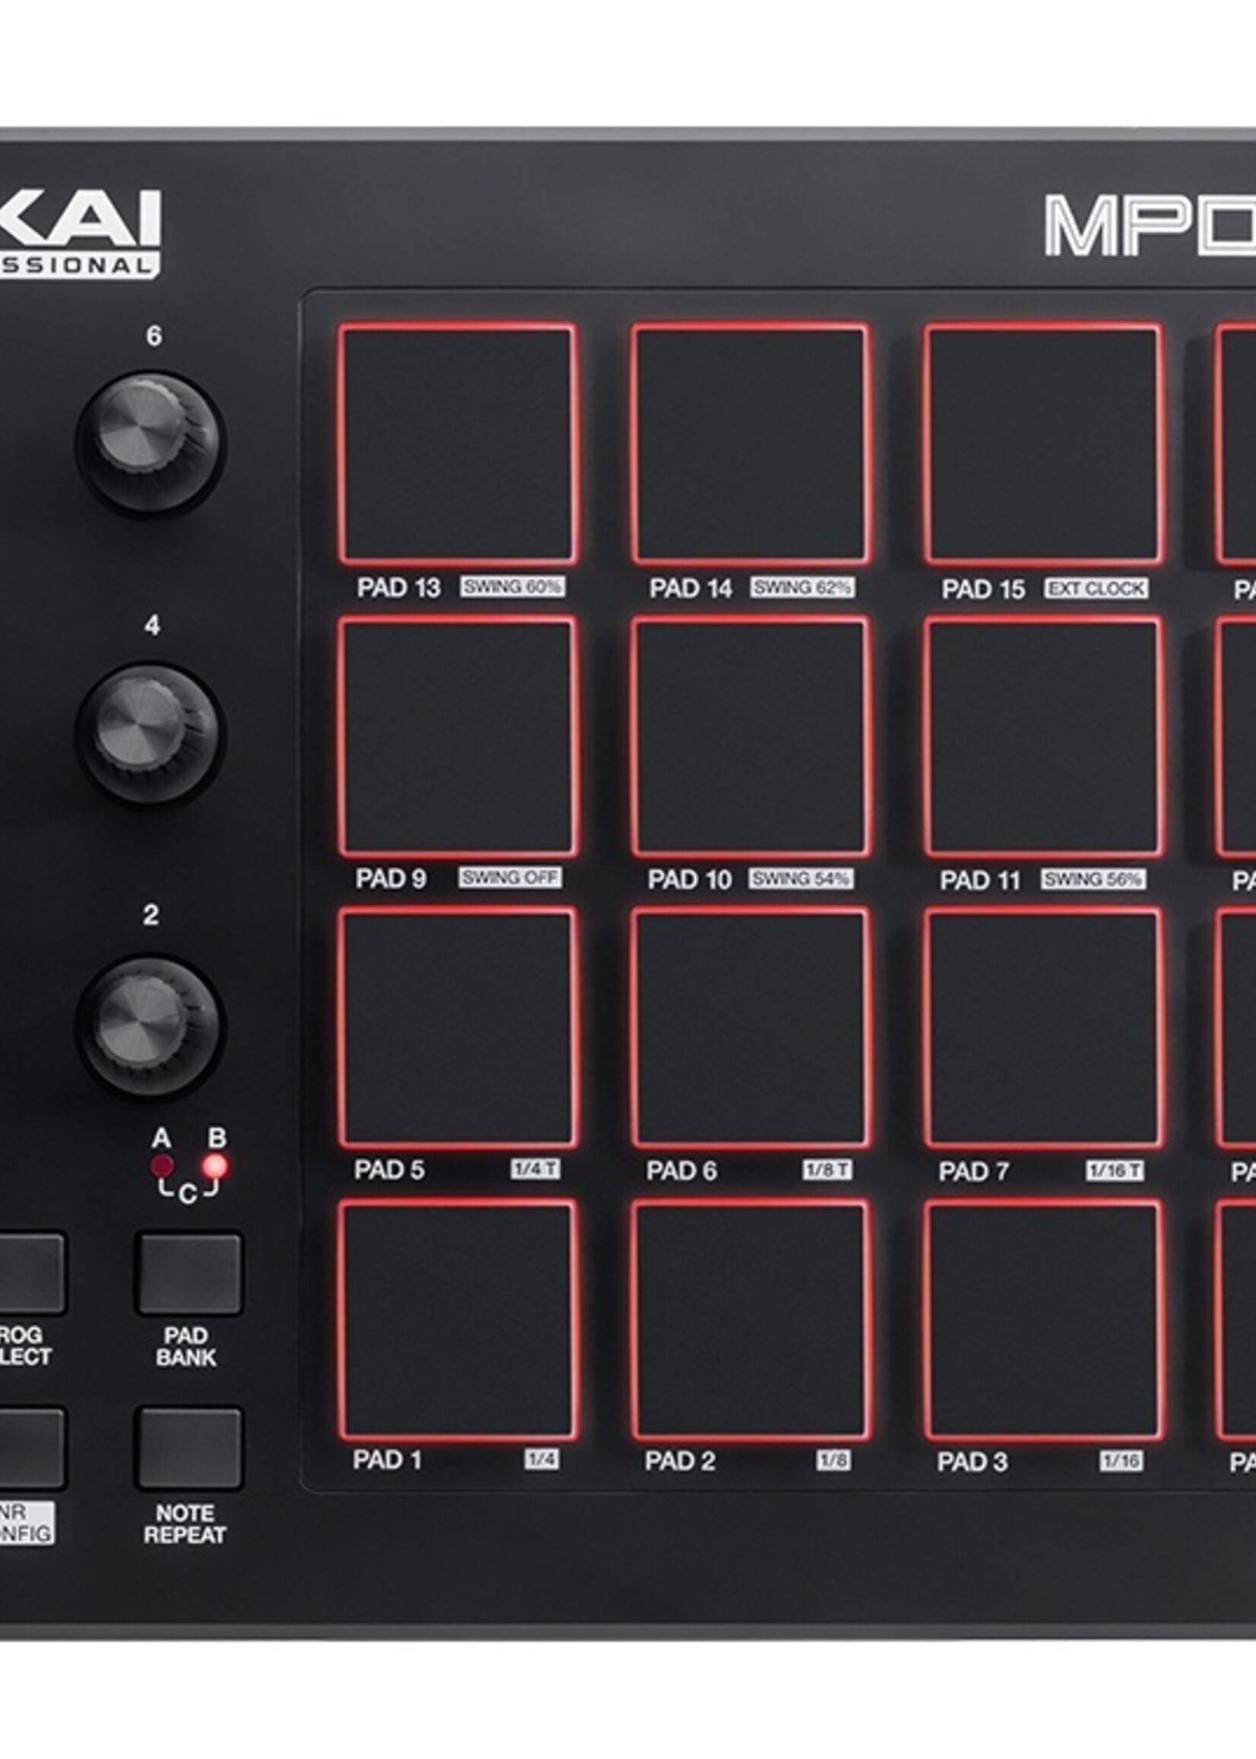The image size is (1256, 1759).
Task: Tap drum pad 15
Action: [1042, 444]
